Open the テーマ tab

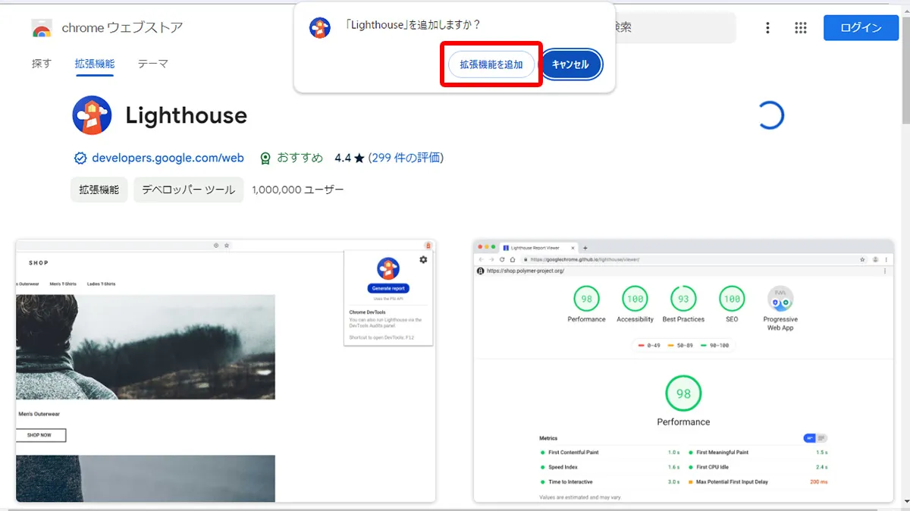(152, 64)
